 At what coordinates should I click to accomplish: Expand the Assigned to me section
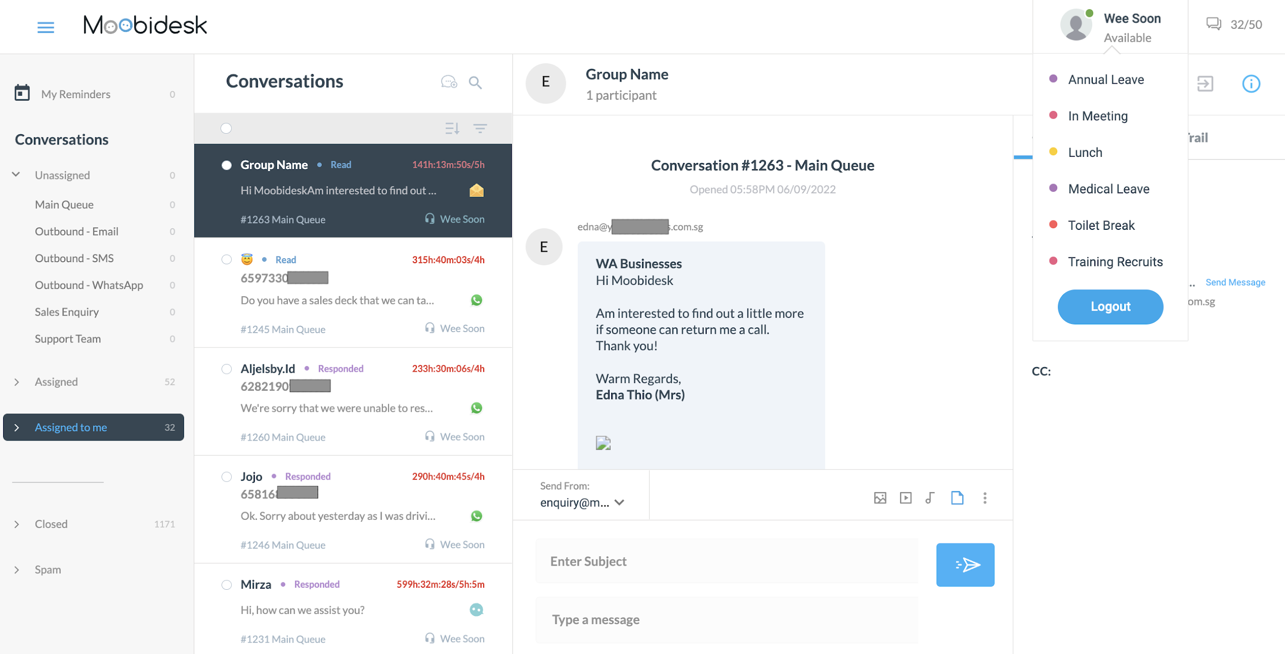click(17, 427)
